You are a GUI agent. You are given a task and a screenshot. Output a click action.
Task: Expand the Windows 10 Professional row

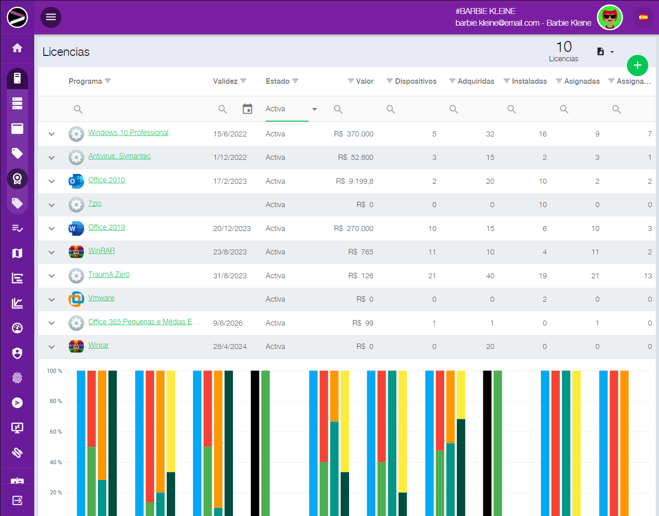point(52,134)
